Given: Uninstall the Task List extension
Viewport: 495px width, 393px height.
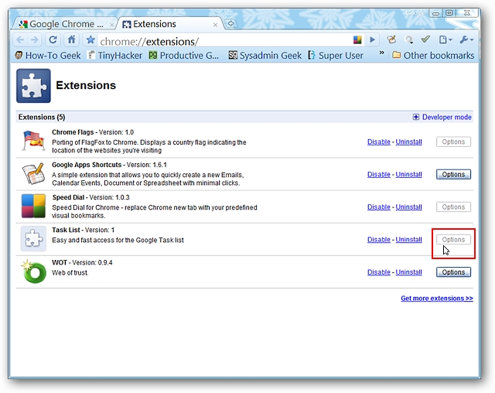Looking at the screenshot, I should [409, 240].
